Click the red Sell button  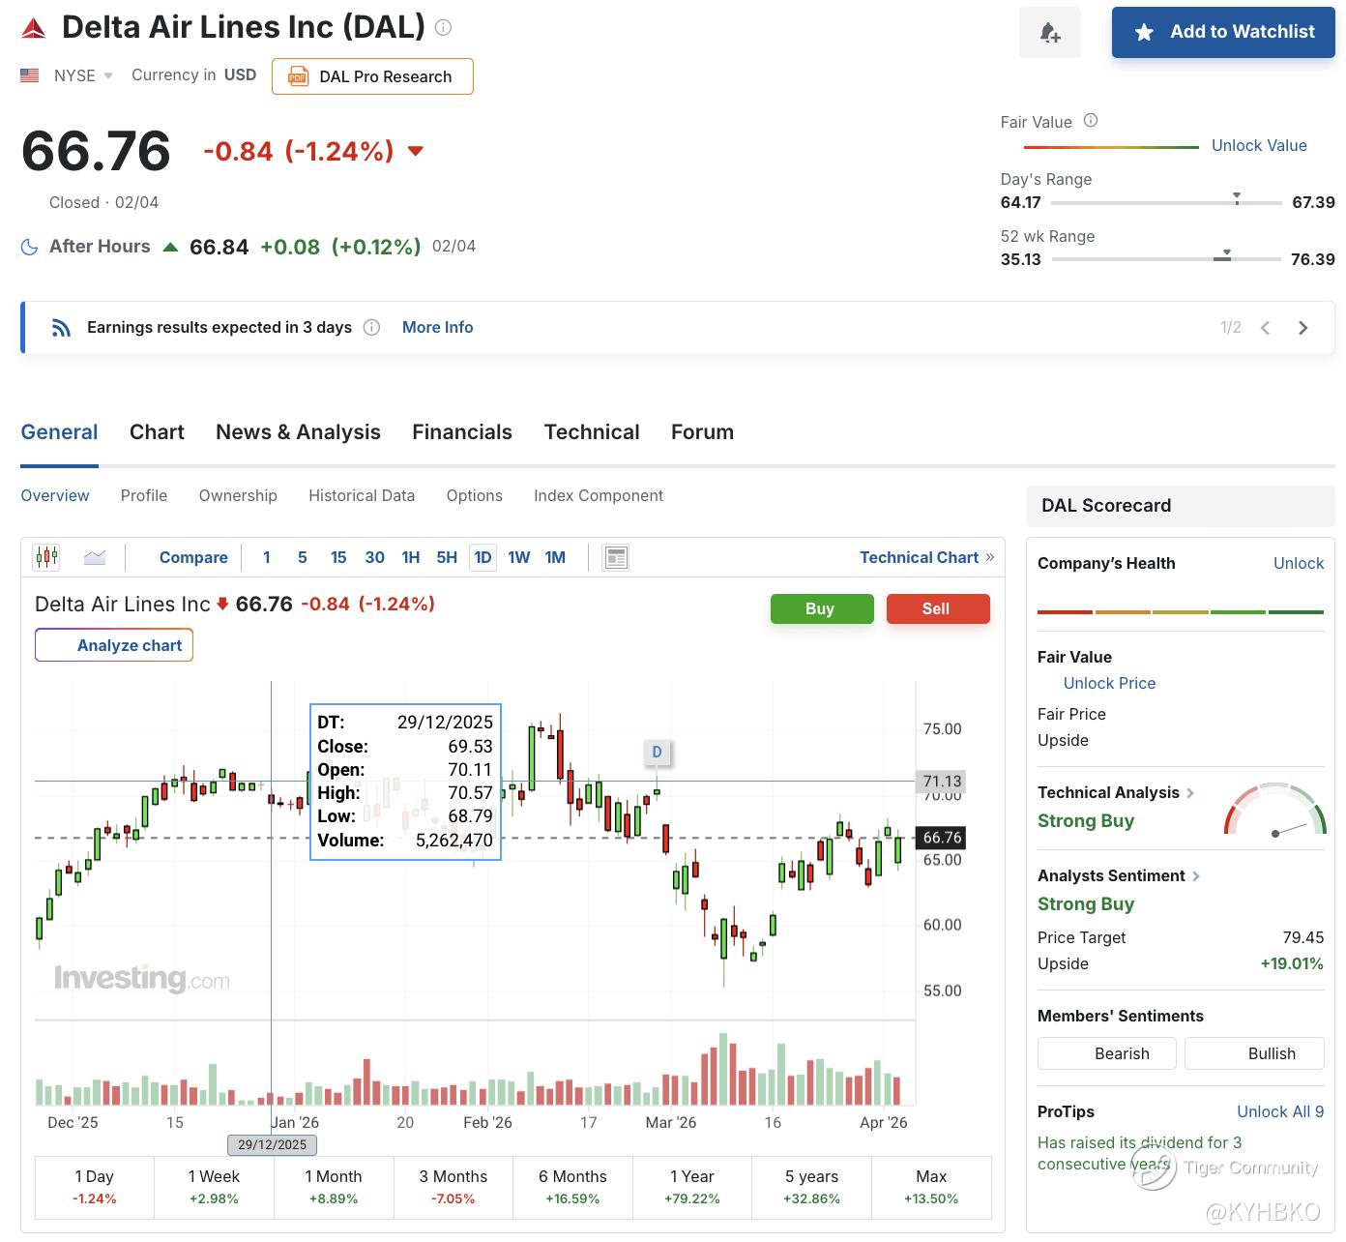[938, 608]
